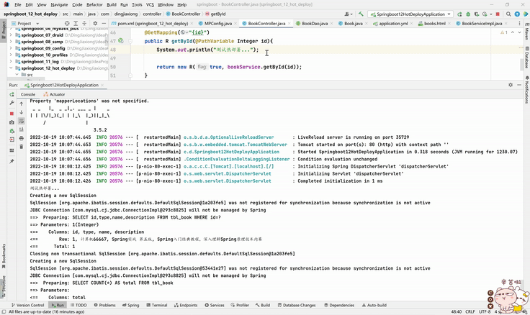Click debug icon in top toolbar
530x315 pixels.
click(468, 14)
